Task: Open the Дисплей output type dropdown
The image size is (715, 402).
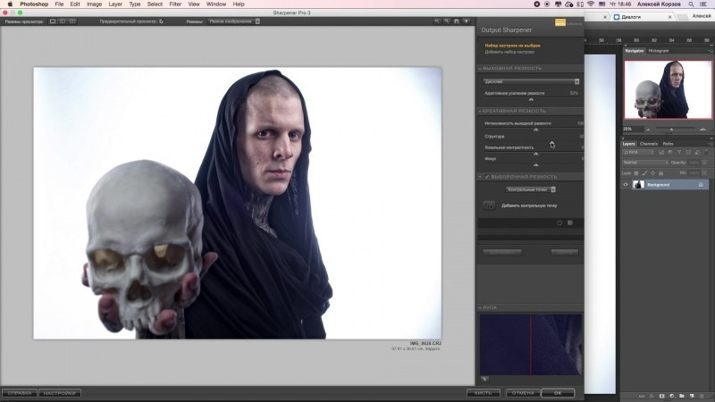Action: pyautogui.click(x=531, y=81)
